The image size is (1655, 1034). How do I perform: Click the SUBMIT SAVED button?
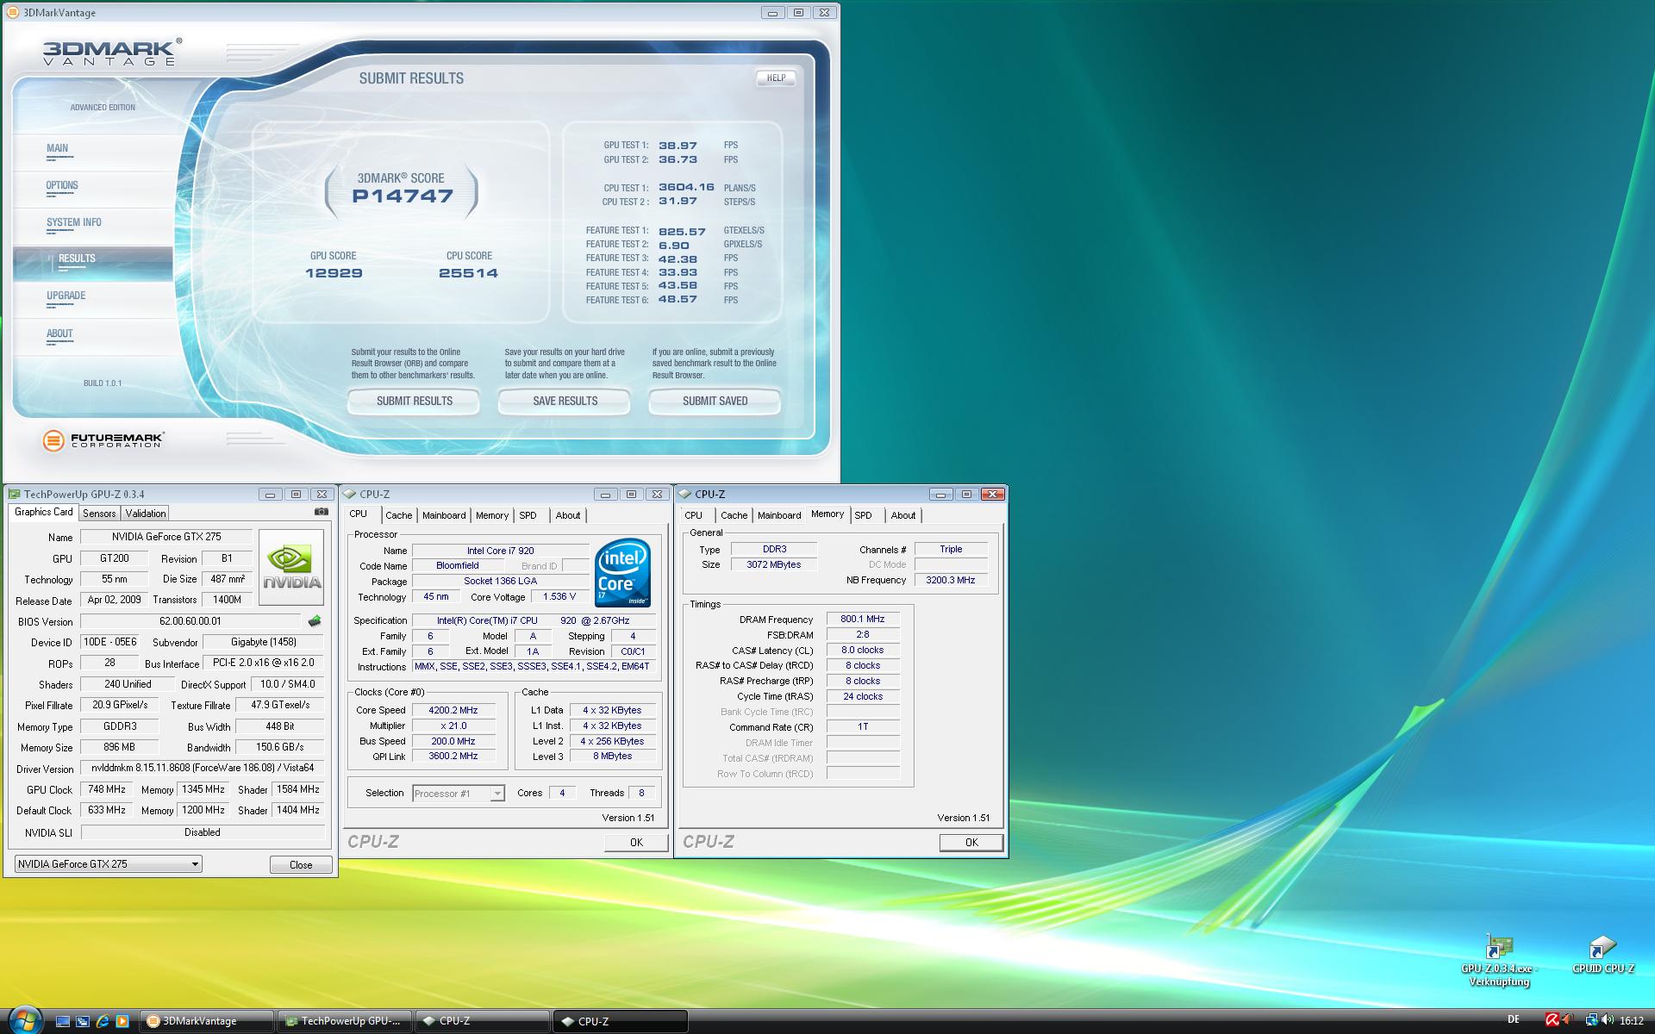click(715, 402)
